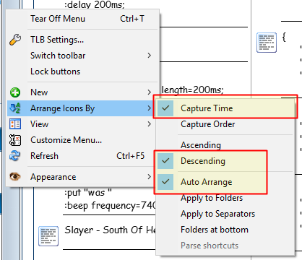
Task: Click the Arrange Icons By sort icon
Action: click(x=15, y=108)
